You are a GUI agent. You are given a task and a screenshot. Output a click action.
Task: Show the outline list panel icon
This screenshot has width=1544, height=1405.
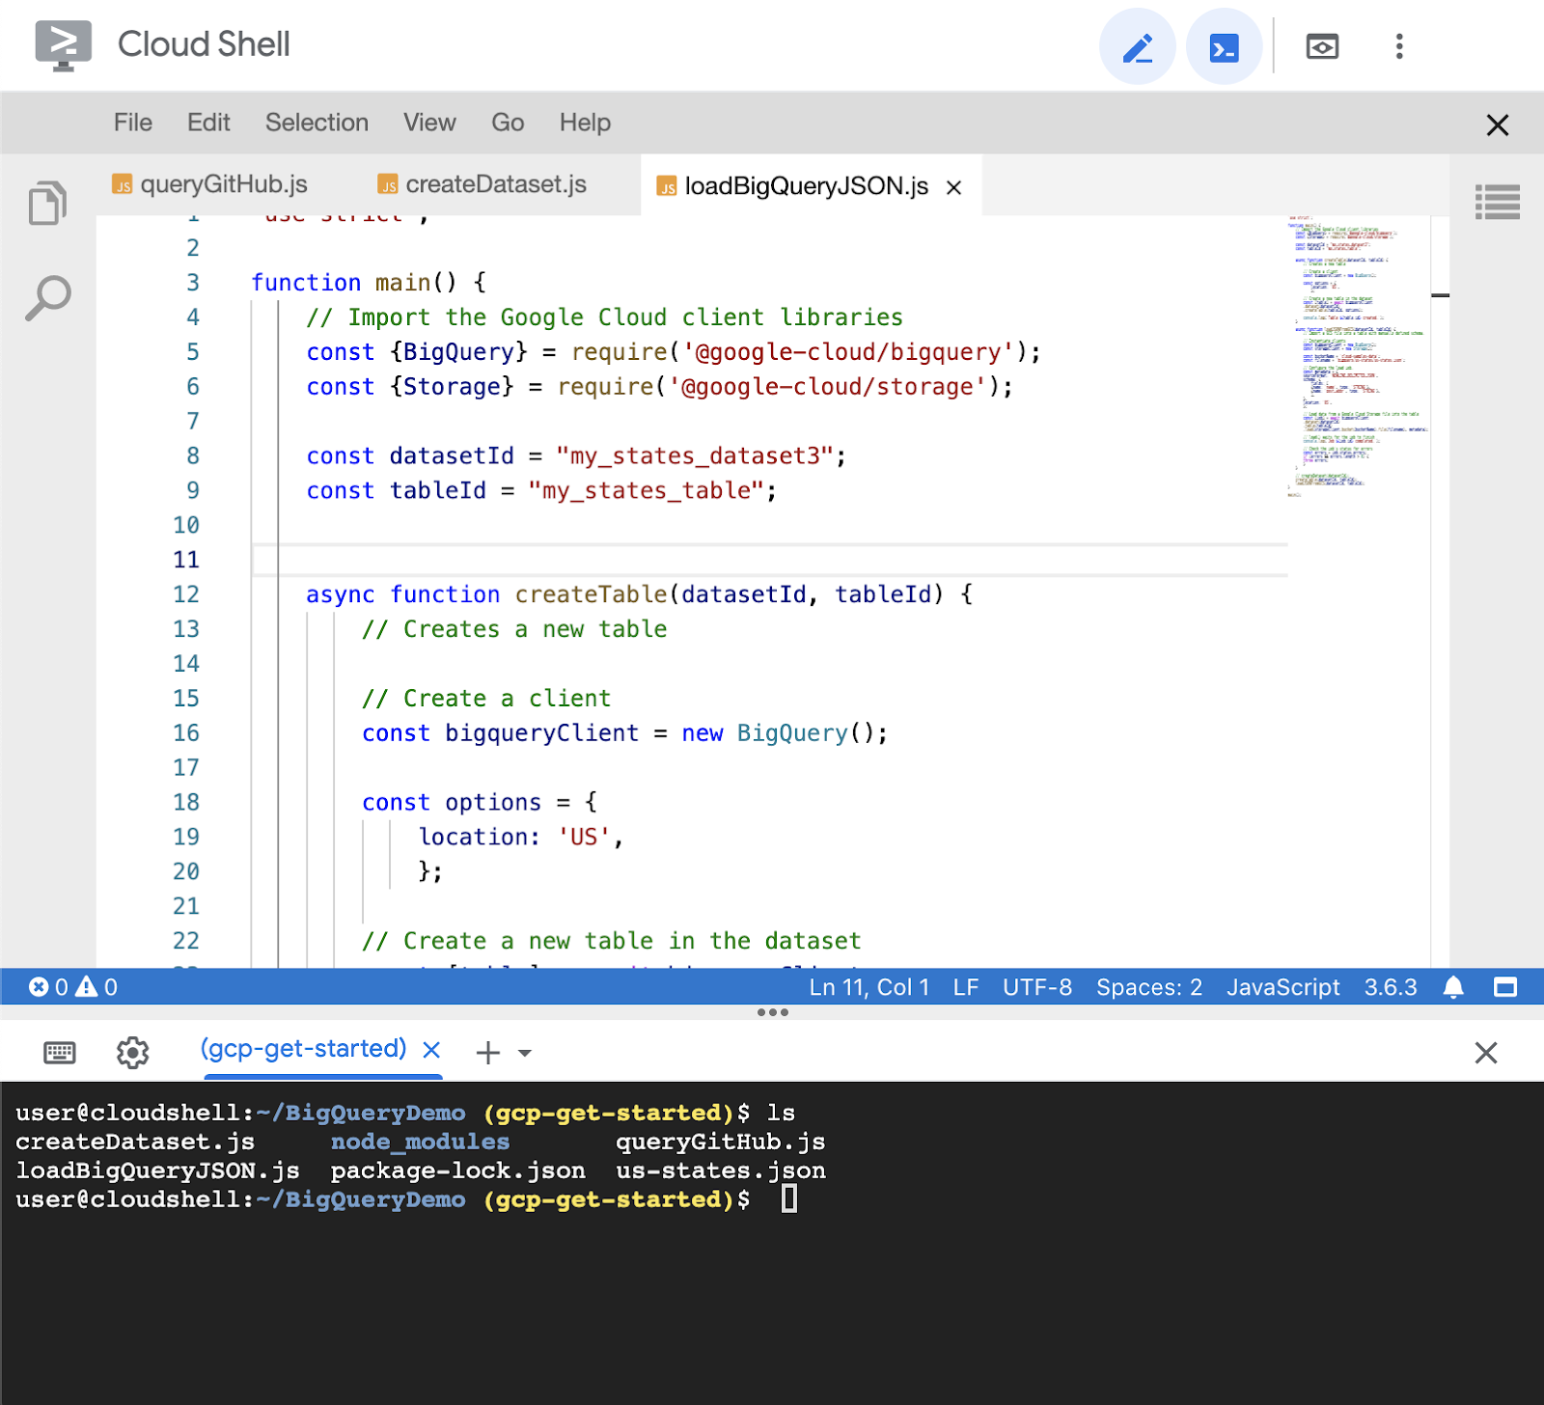point(1497,202)
